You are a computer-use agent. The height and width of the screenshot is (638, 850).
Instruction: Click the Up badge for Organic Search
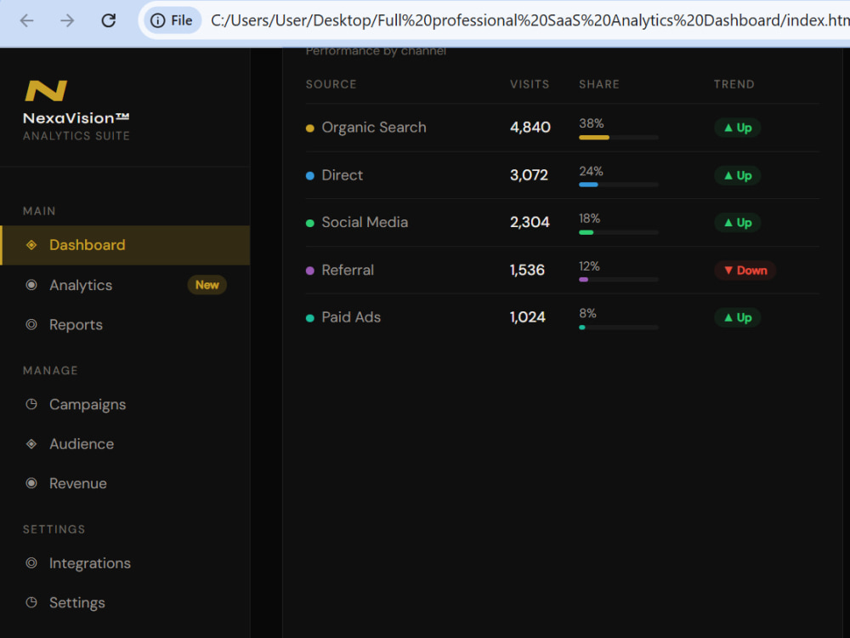pyautogui.click(x=738, y=128)
